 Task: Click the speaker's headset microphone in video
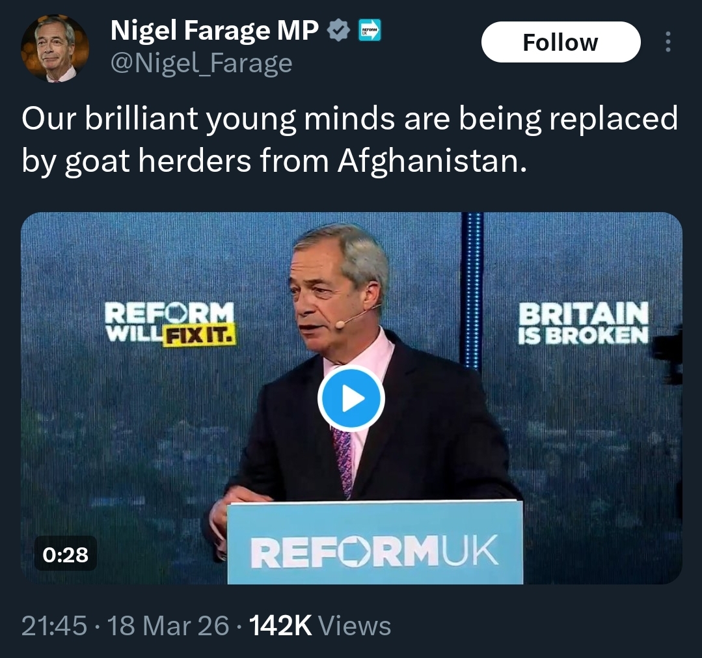(361, 317)
